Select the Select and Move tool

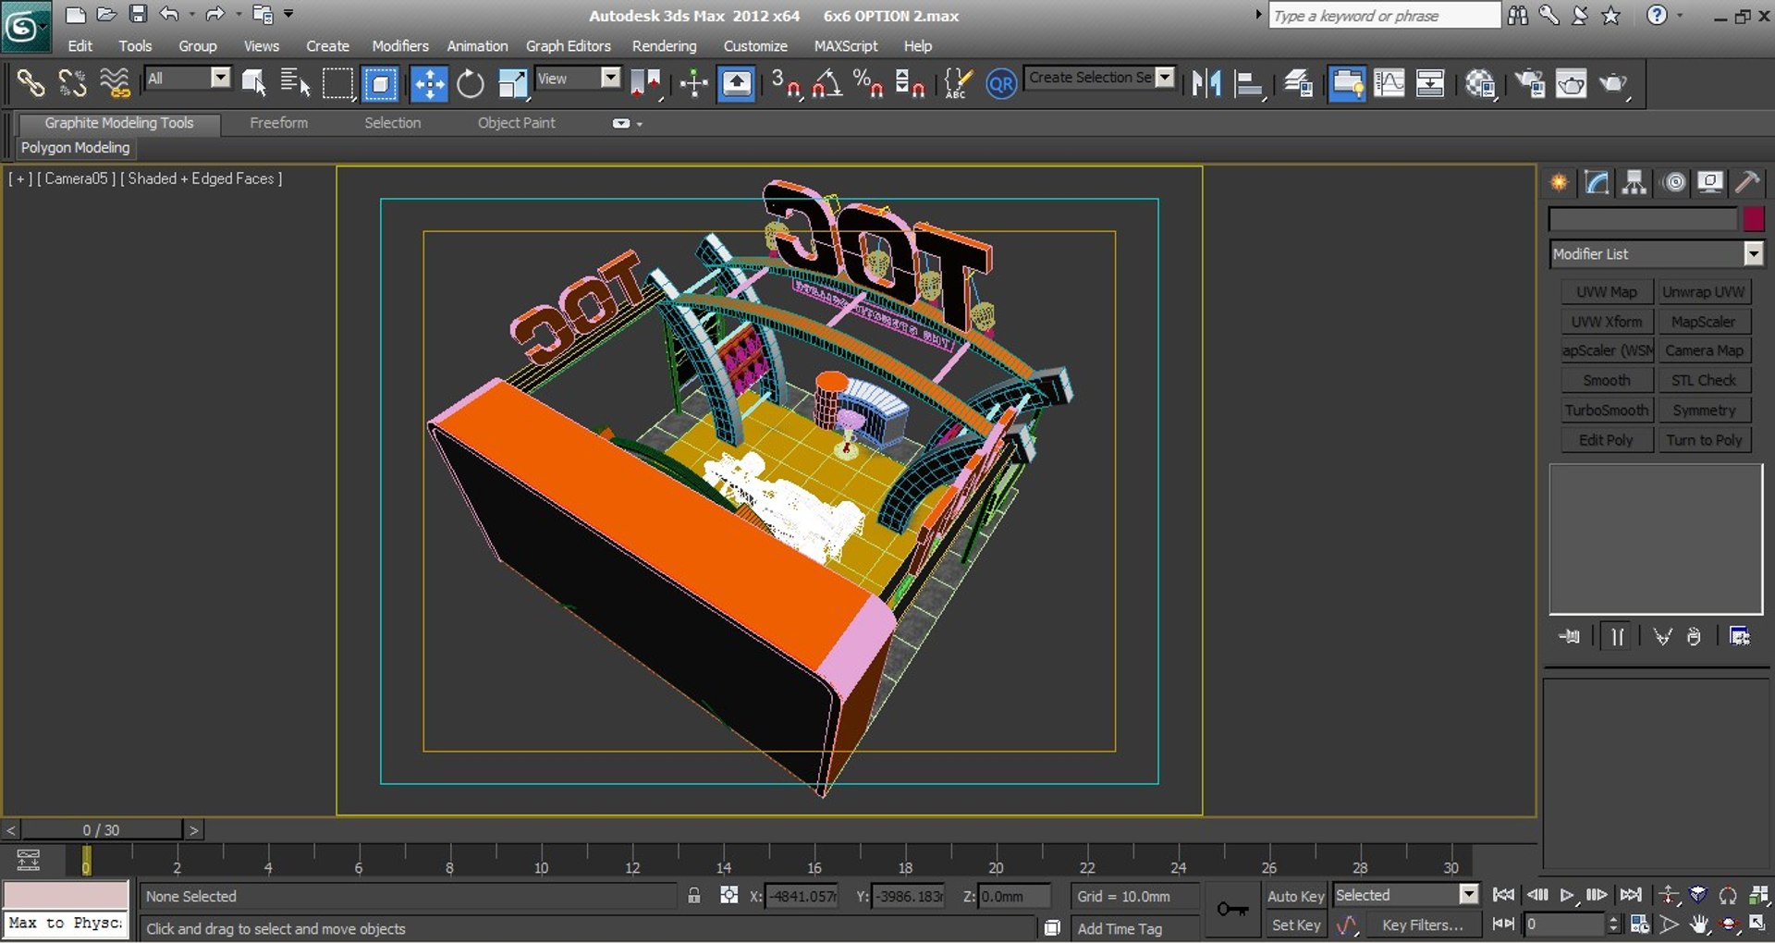(429, 84)
